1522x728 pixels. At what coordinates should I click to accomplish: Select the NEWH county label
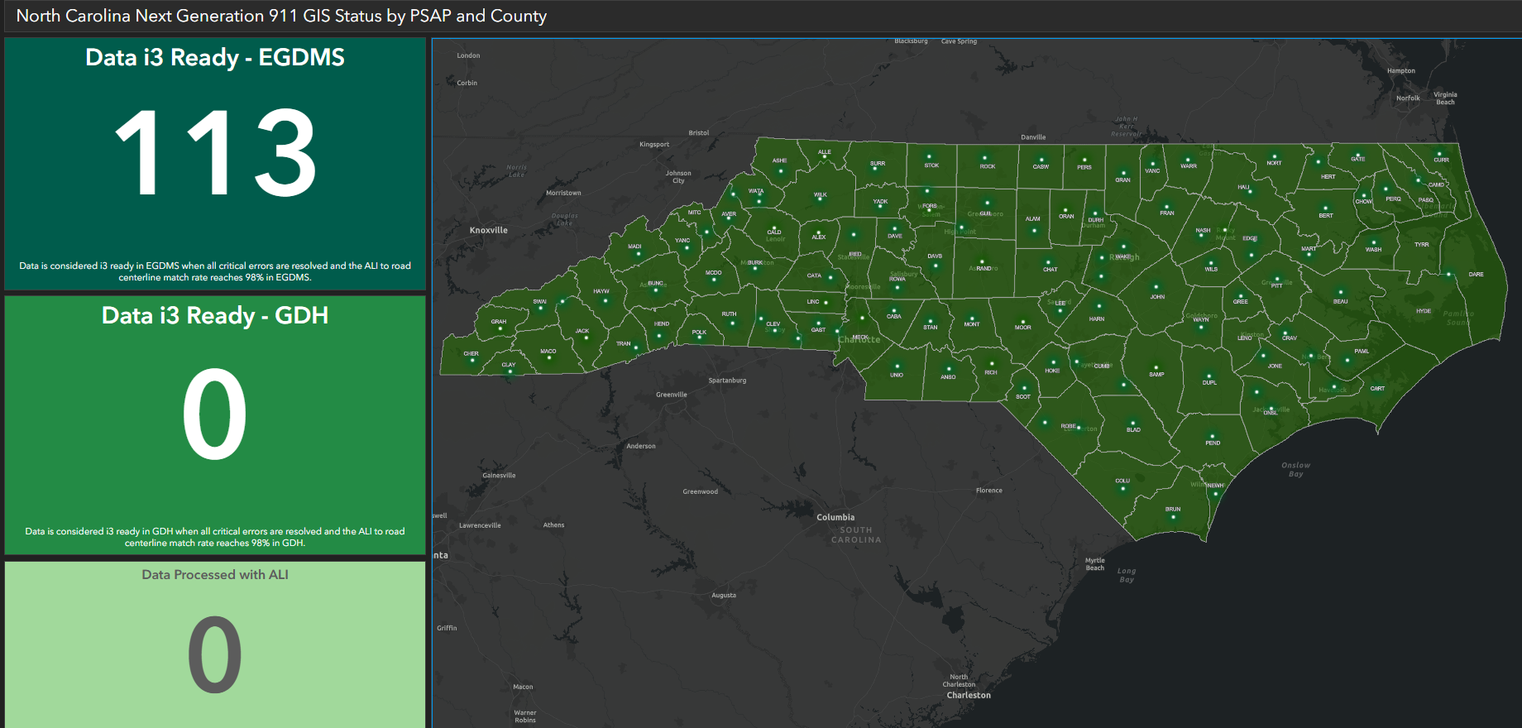tap(1215, 486)
